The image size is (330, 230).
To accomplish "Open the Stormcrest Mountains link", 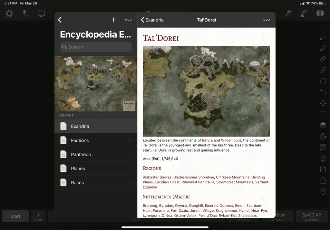I will [235, 182].
